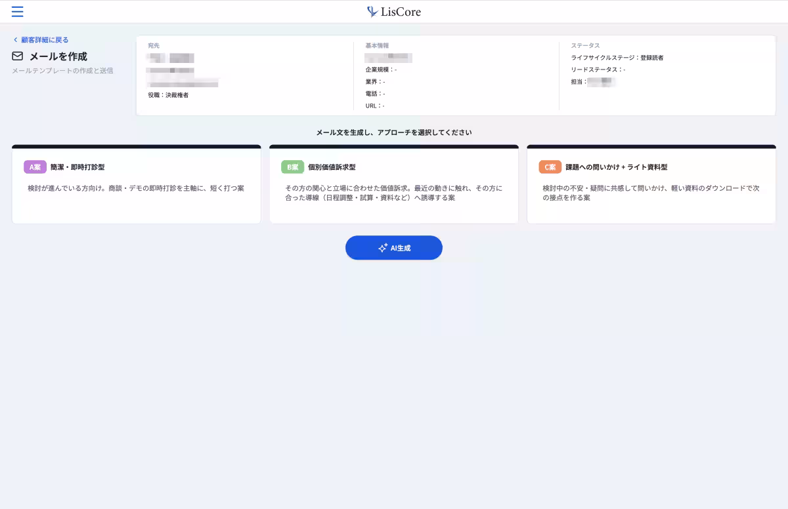Image resolution: width=788 pixels, height=509 pixels.
Task: Select the C案 課題への問いかけ card
Action: point(651,184)
